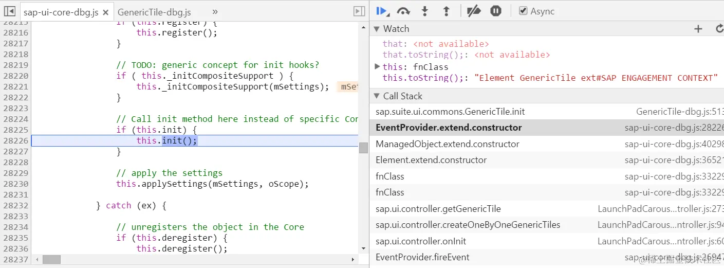Screen dimensions: 724x268
Task: Show the file navigator sidebar
Action: [x=10, y=11]
